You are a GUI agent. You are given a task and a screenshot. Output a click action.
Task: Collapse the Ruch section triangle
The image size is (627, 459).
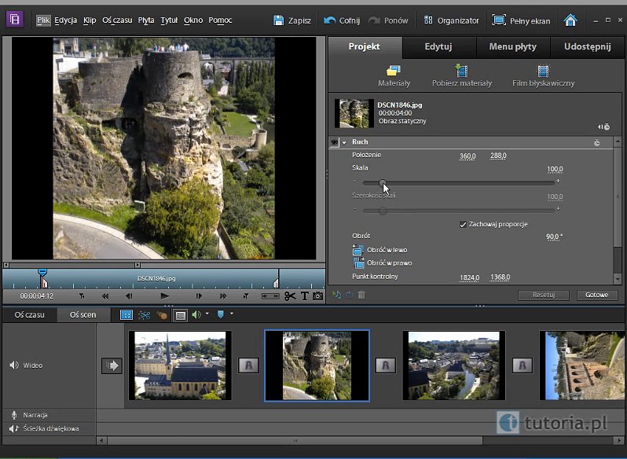[344, 142]
